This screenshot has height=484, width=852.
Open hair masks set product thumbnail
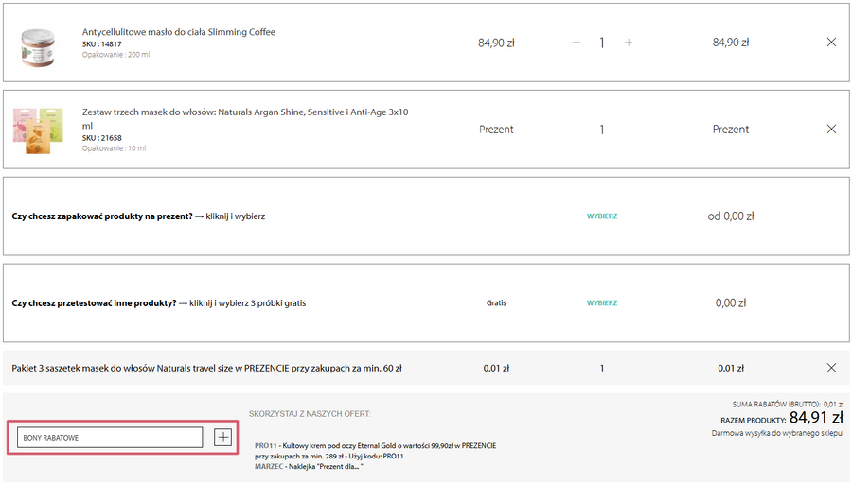coord(39,130)
